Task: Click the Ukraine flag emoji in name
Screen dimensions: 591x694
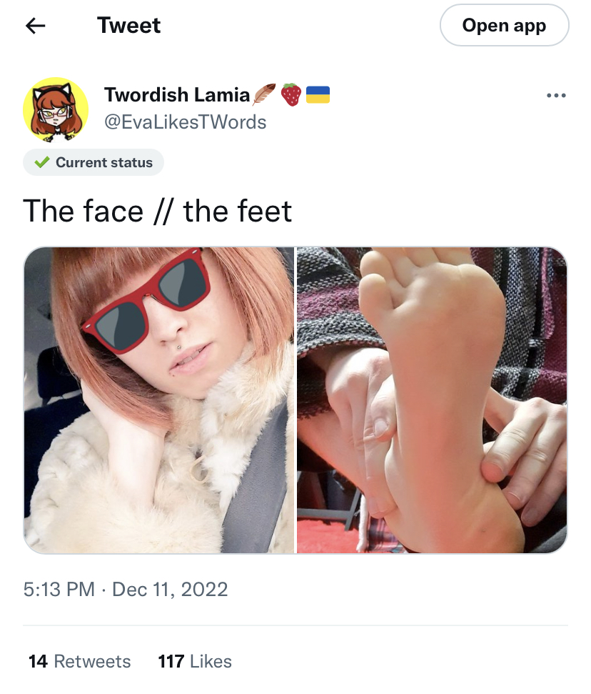Action: click(x=318, y=94)
